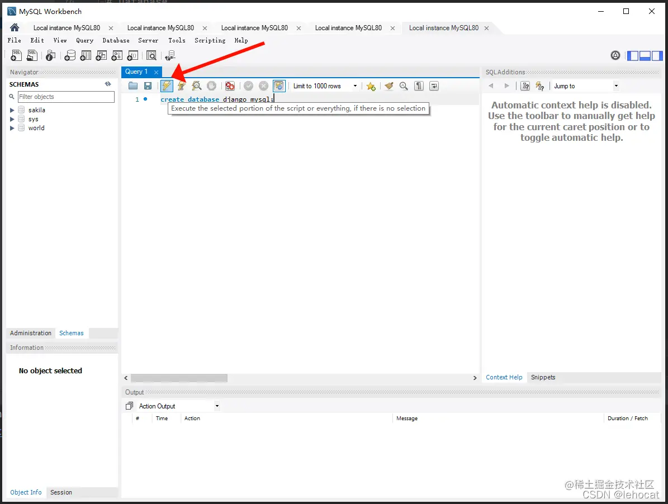Toggle word wrap in the editor
The image size is (668, 504).
click(434, 86)
